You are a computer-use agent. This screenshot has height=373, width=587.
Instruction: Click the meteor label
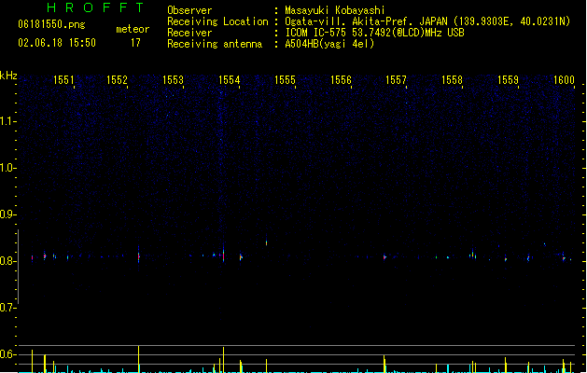pos(133,29)
